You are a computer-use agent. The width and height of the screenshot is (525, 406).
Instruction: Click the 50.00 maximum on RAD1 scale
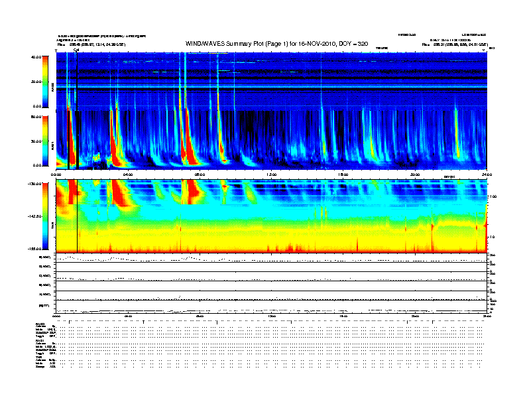[36, 117]
